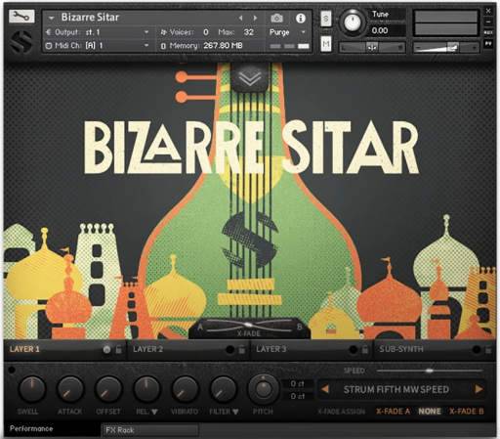Image resolution: width=500 pixels, height=439 pixels.
Task: Open the wrench instrument edit mode
Action: [x=21, y=17]
